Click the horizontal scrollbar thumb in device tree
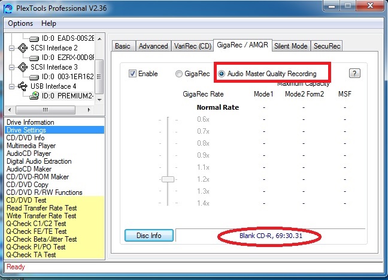Viewport: 388px width, 280px height. (x=46, y=110)
